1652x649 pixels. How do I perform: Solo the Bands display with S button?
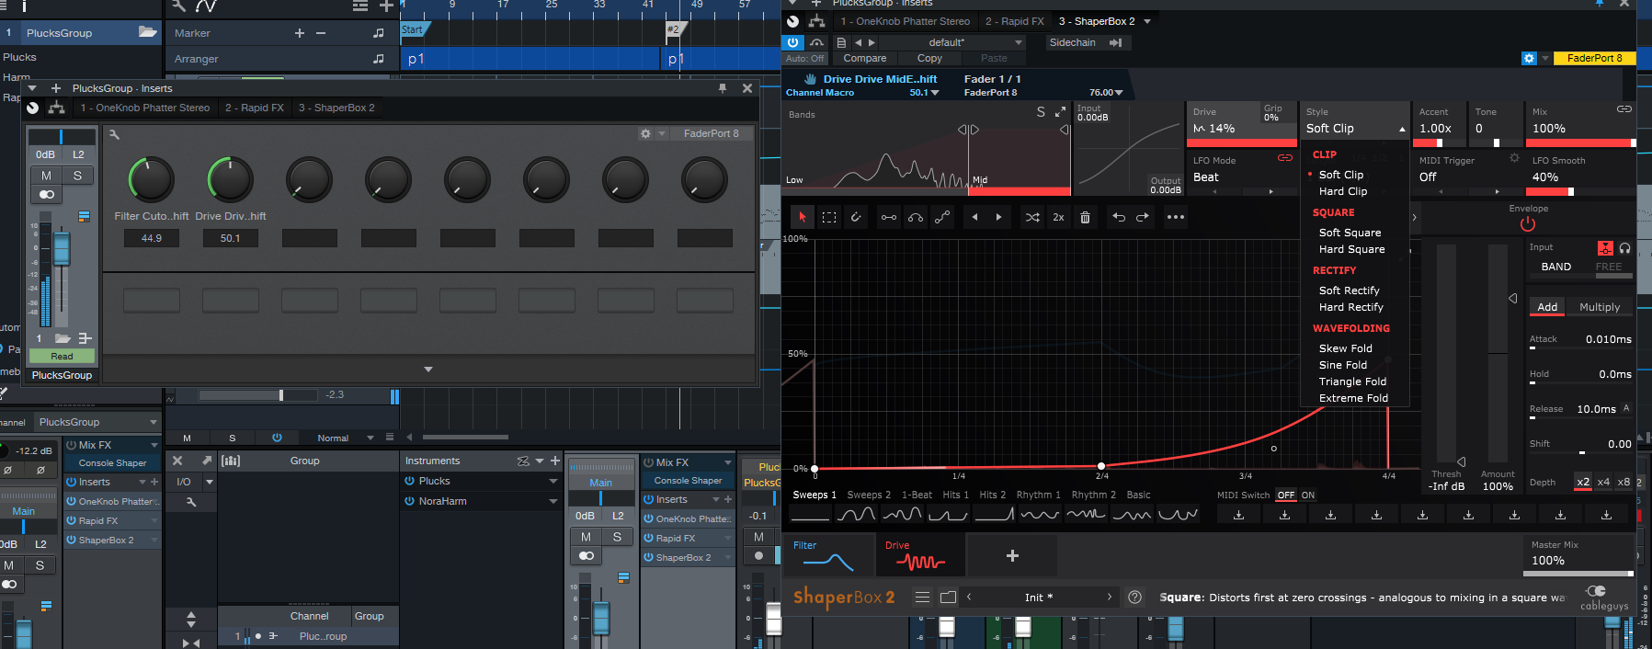[x=1041, y=111]
